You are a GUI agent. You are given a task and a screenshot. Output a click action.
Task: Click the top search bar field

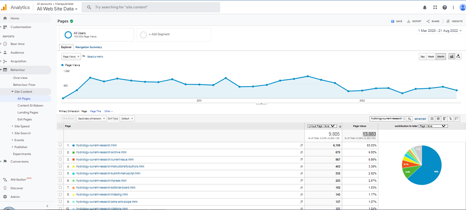(151, 7)
